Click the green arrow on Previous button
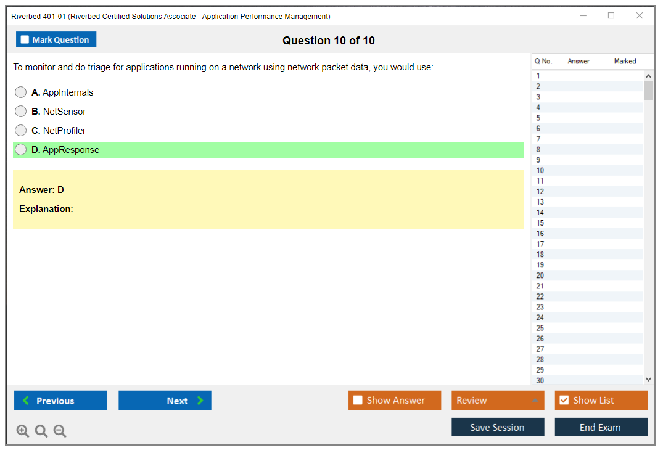The height and width of the screenshot is (453, 663). pyautogui.click(x=26, y=401)
